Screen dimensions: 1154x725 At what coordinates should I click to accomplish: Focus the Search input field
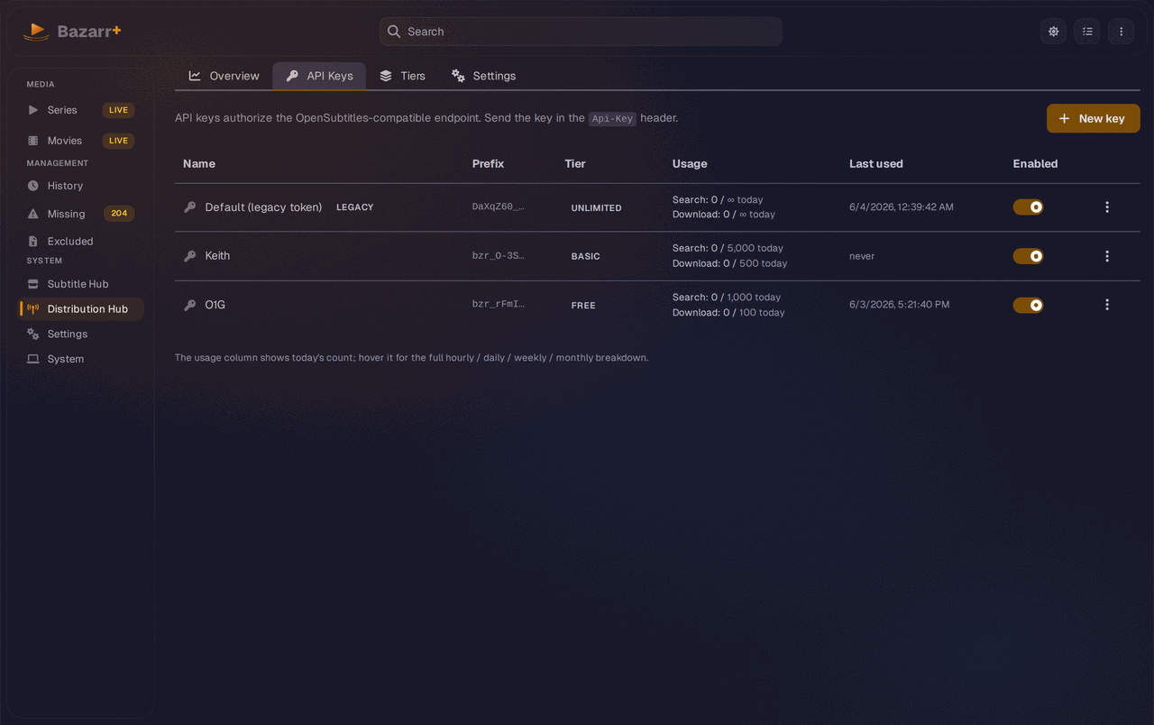(x=581, y=32)
